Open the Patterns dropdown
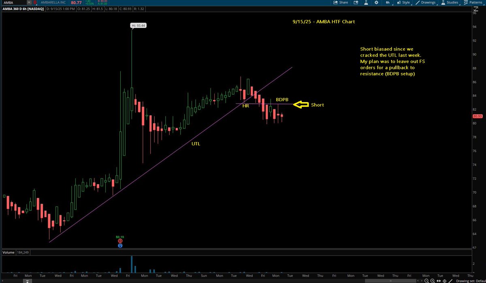Viewport: 486px width, 283px height. point(474,2)
